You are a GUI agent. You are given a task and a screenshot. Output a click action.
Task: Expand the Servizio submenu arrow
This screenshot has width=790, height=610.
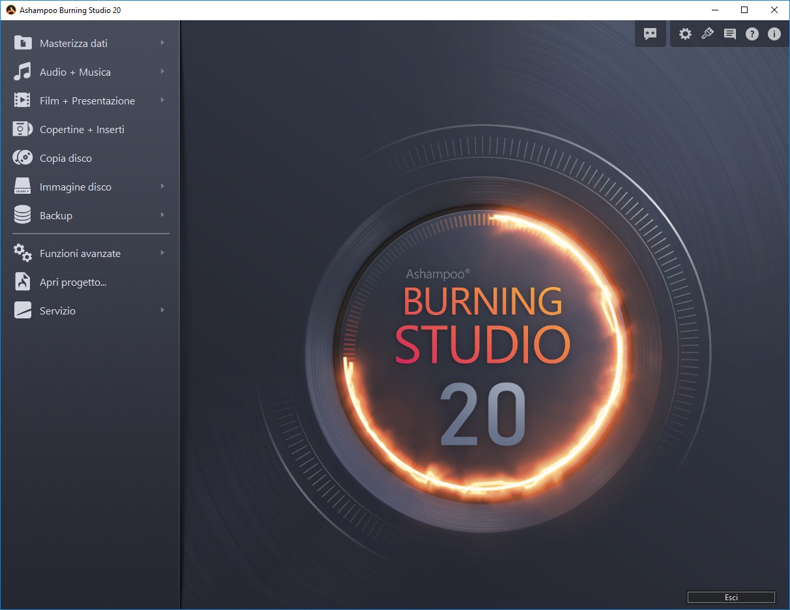[162, 311]
